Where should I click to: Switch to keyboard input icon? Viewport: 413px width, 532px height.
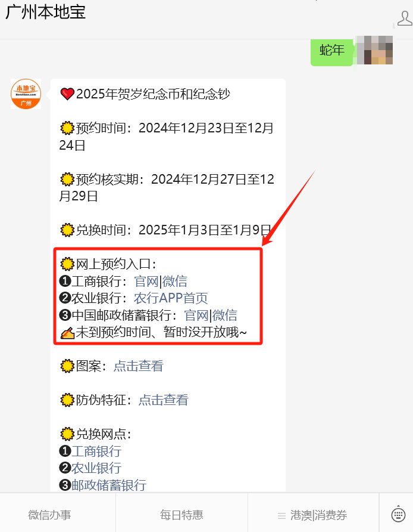click(x=398, y=514)
